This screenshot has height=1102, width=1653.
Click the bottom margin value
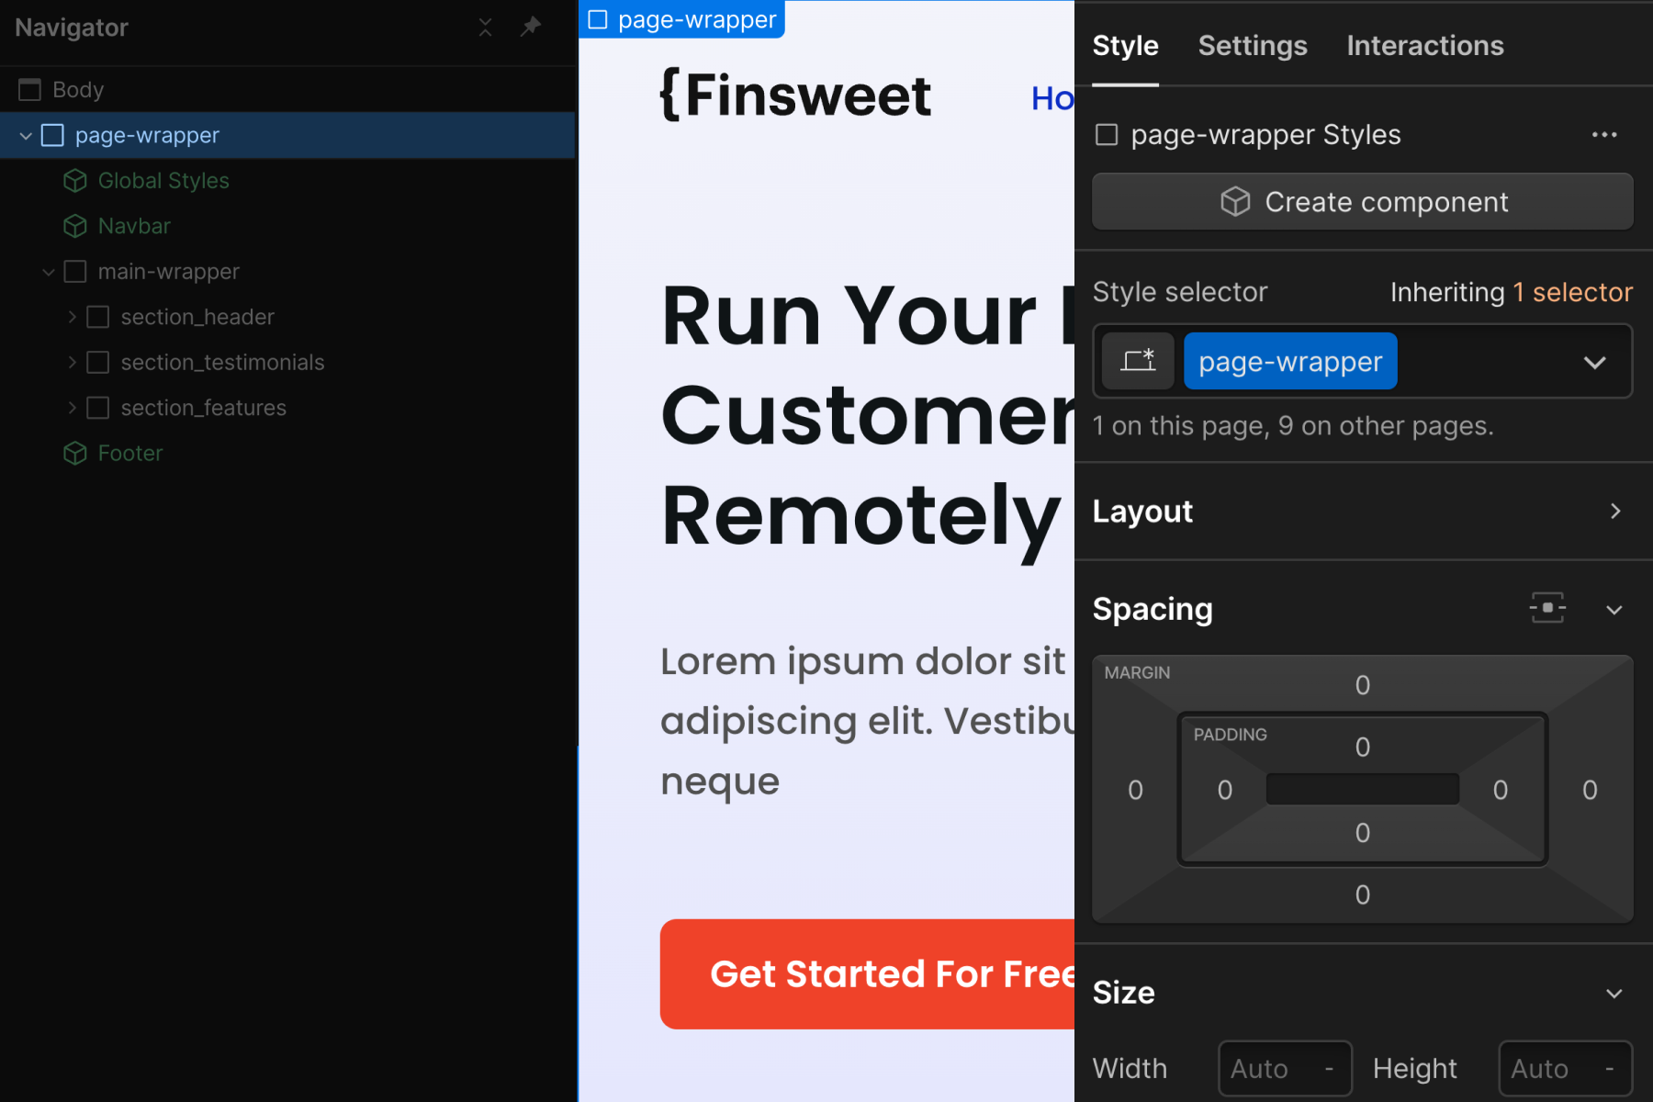pyautogui.click(x=1363, y=894)
